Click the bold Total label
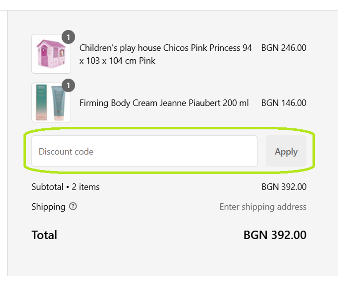The height and width of the screenshot is (285, 346). [x=44, y=235]
